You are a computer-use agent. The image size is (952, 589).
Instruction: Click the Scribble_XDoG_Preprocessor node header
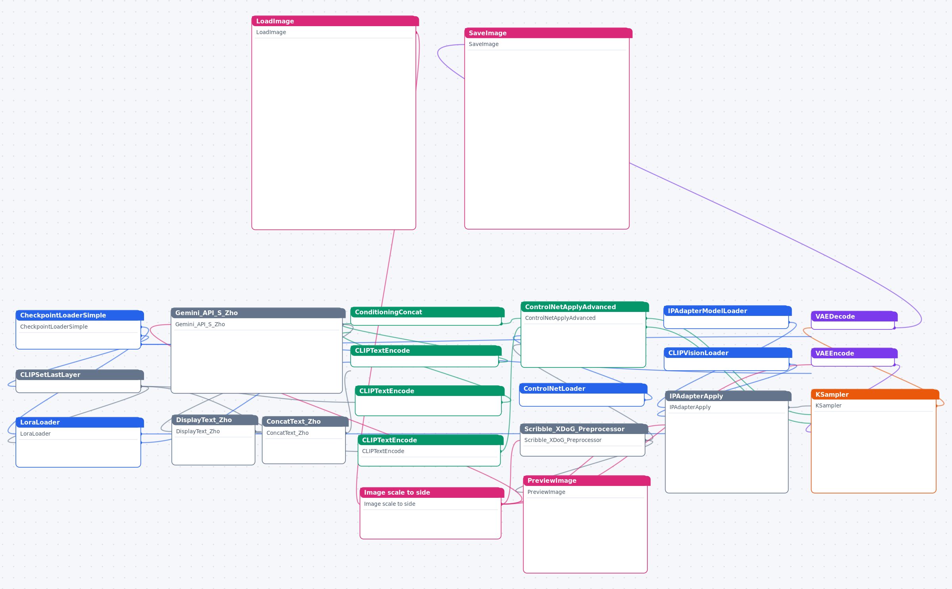pos(584,429)
